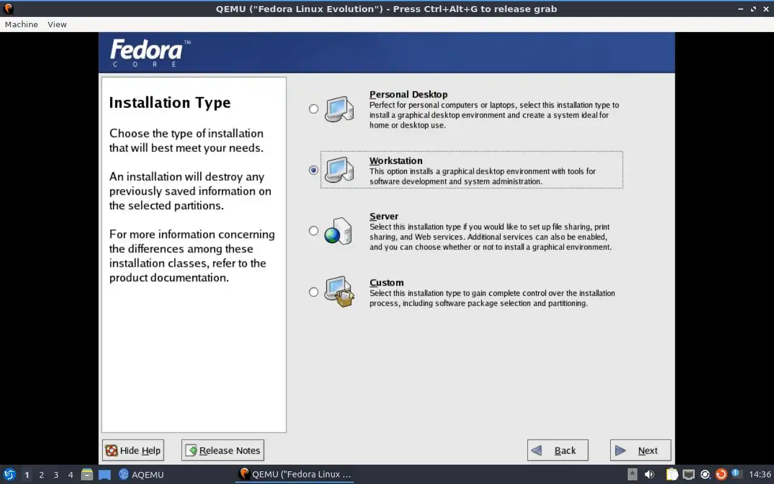Open the application launcher bird icon
774x484 pixels.
point(9,474)
